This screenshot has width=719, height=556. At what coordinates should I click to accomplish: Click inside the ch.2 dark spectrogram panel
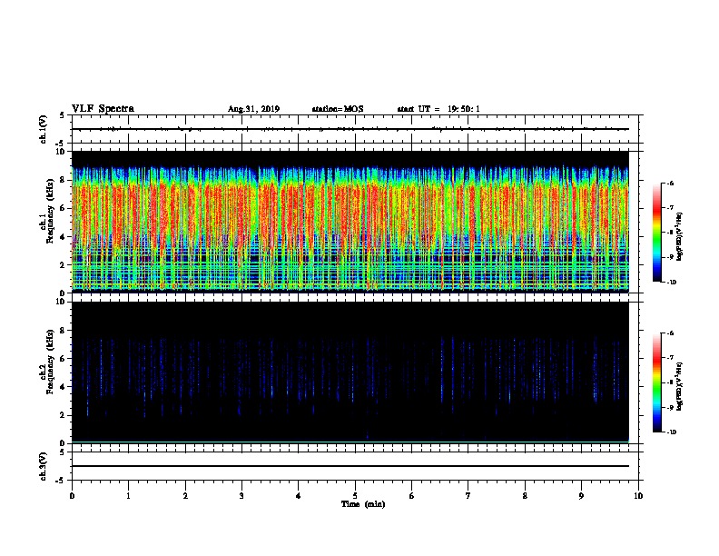(350, 372)
